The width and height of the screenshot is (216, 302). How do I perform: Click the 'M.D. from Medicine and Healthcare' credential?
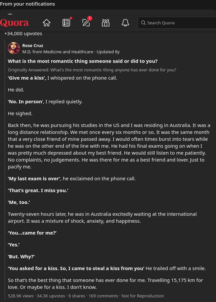(58, 52)
